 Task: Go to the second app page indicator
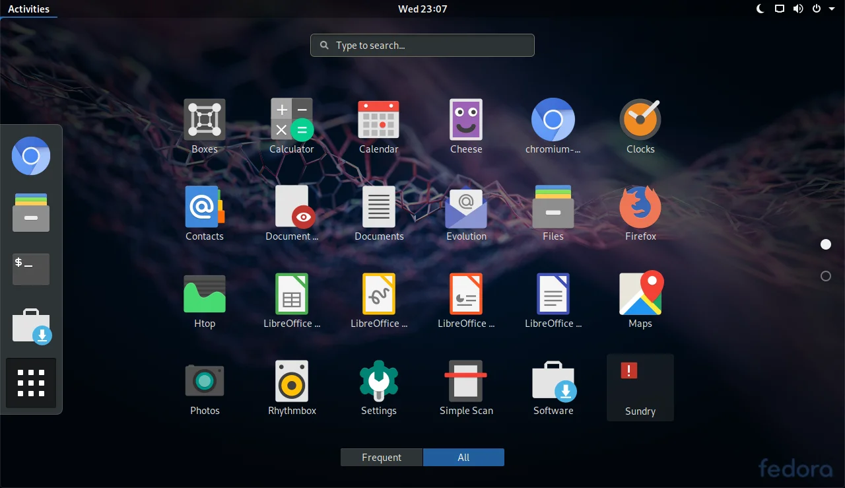[825, 276]
